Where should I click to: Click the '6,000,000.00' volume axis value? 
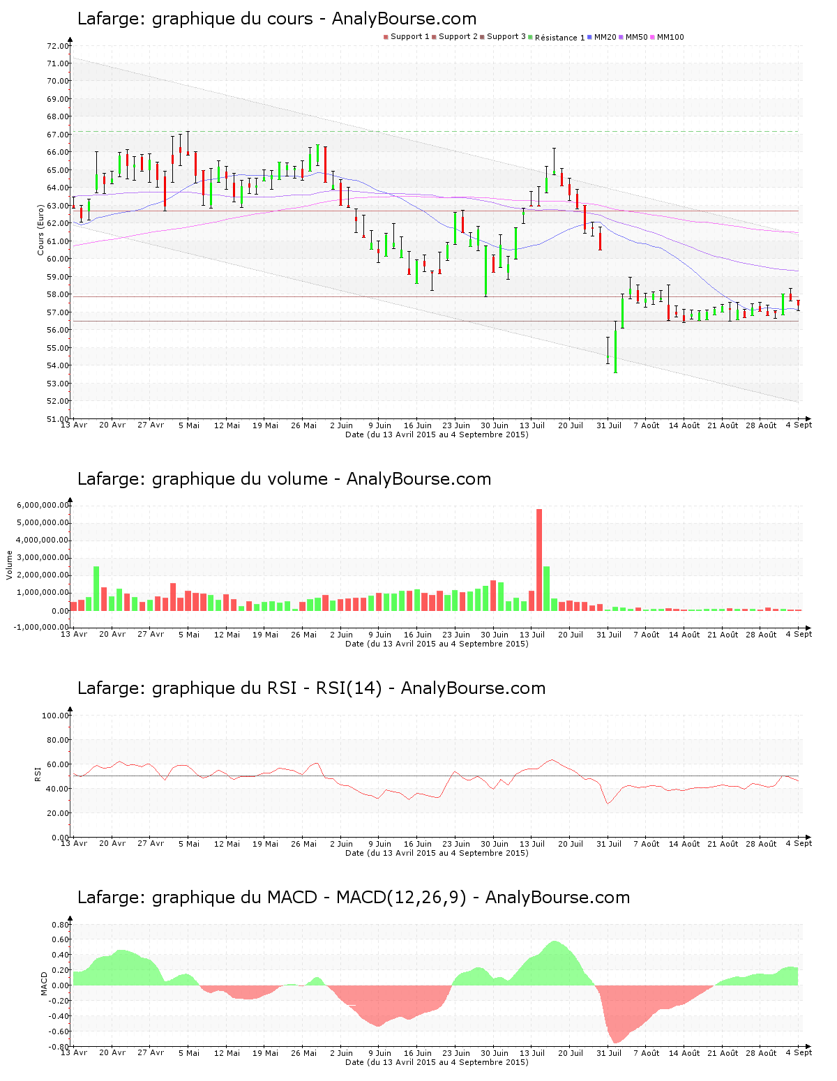42,505
